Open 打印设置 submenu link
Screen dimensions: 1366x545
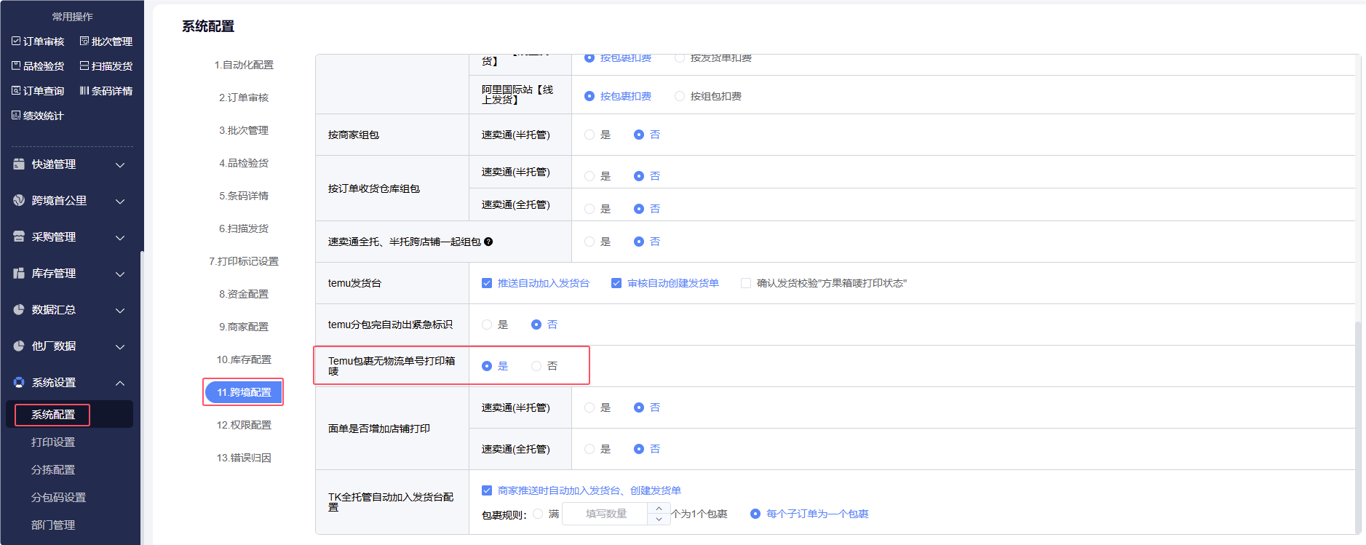[53, 442]
